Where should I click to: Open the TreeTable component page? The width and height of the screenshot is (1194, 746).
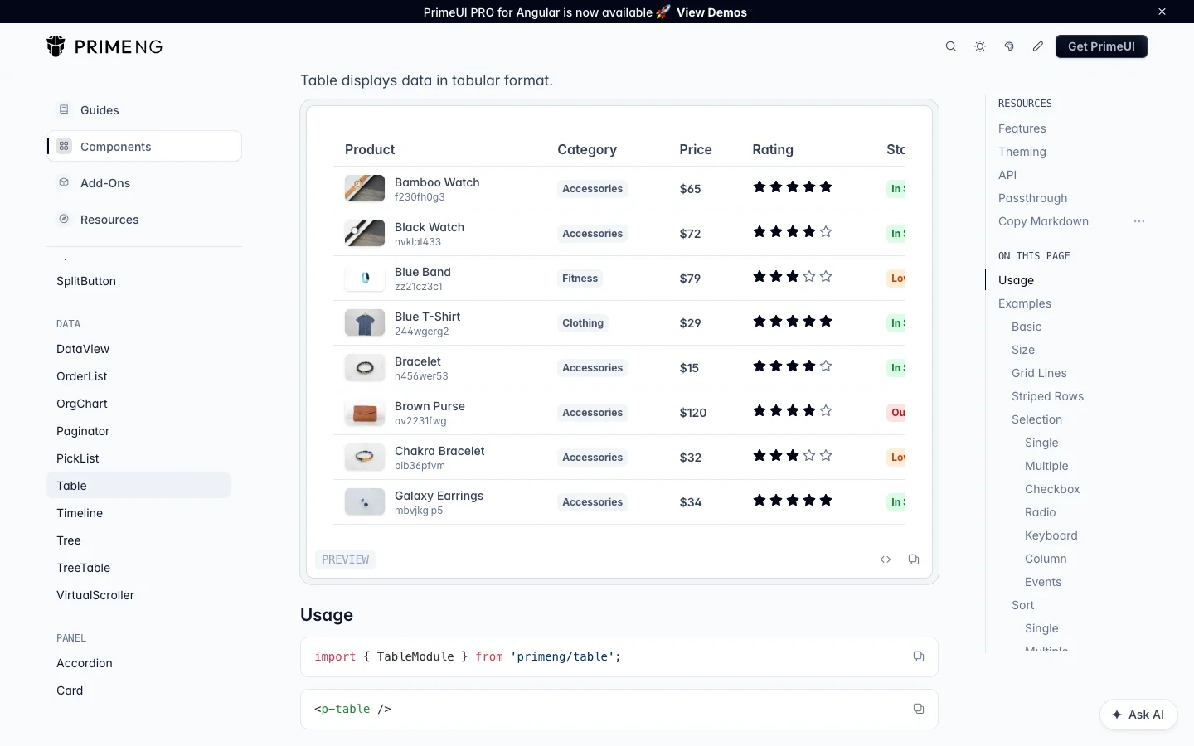[83, 568]
